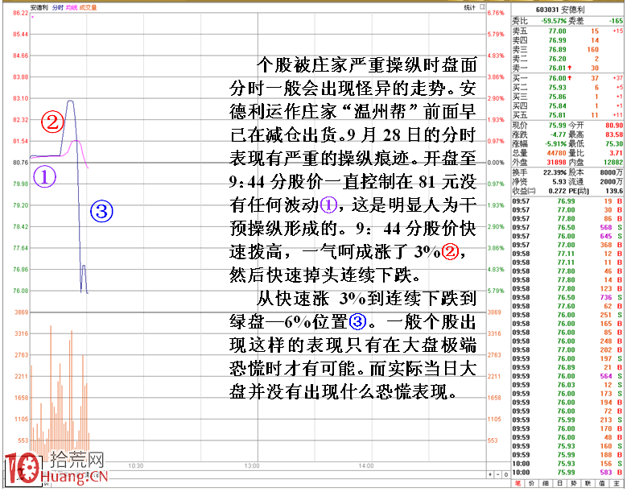This screenshot has height=492, width=635.
Task: Click the 委差 value -165
Action: pyautogui.click(x=616, y=21)
